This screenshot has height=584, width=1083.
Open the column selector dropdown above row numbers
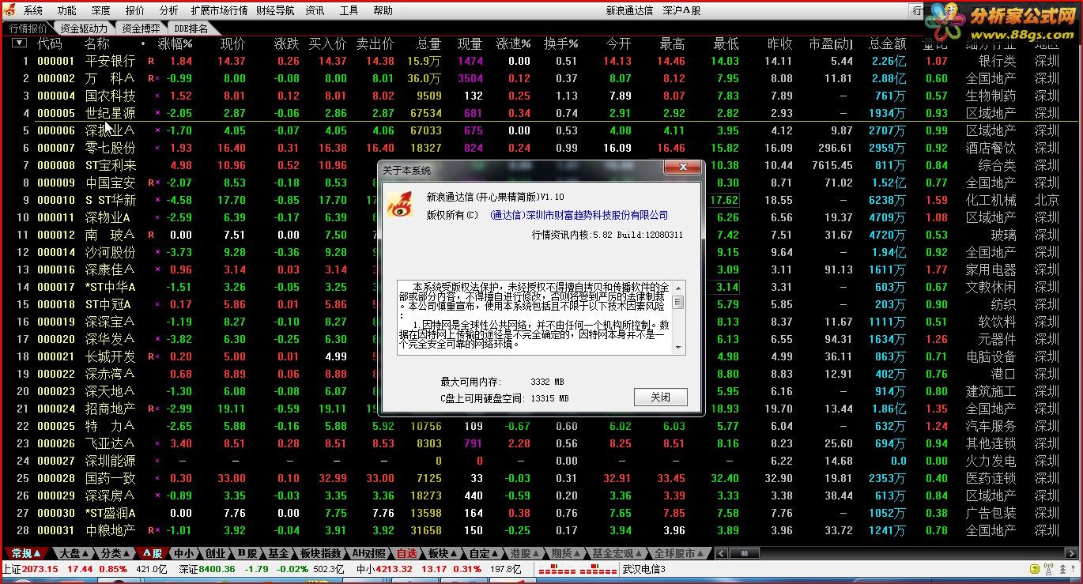(19, 43)
